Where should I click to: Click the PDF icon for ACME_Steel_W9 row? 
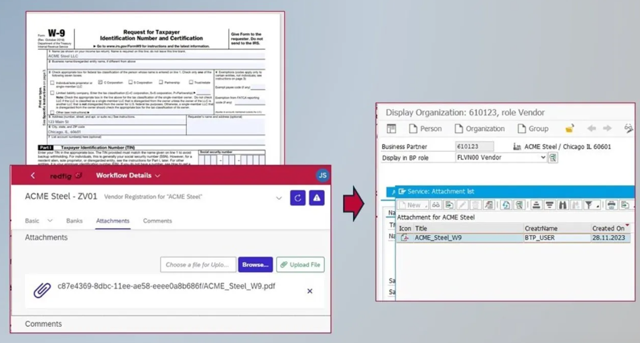(404, 238)
